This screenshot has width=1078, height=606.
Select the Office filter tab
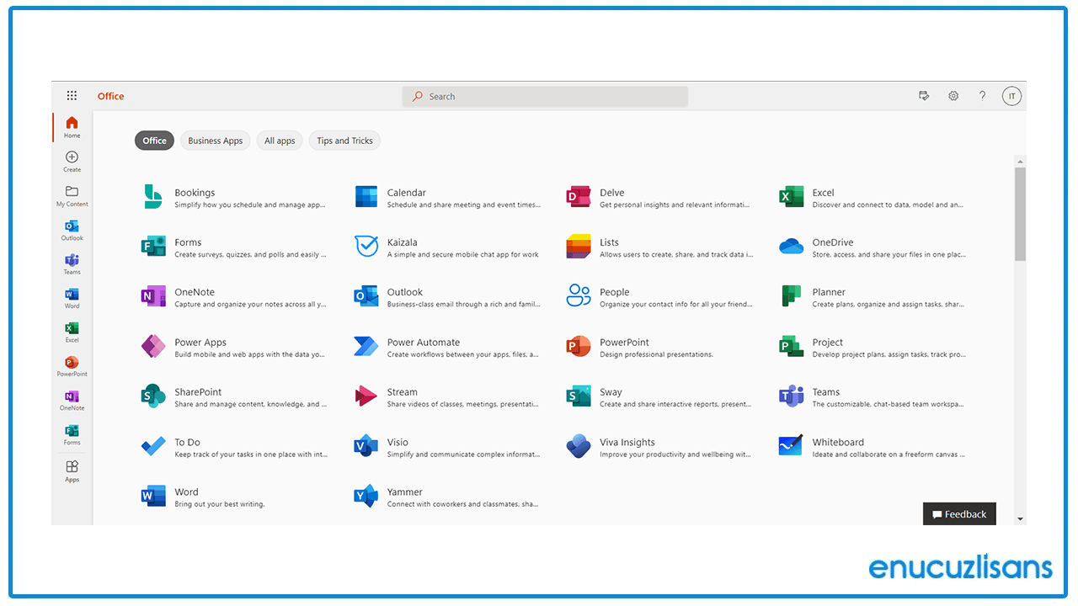[154, 141]
